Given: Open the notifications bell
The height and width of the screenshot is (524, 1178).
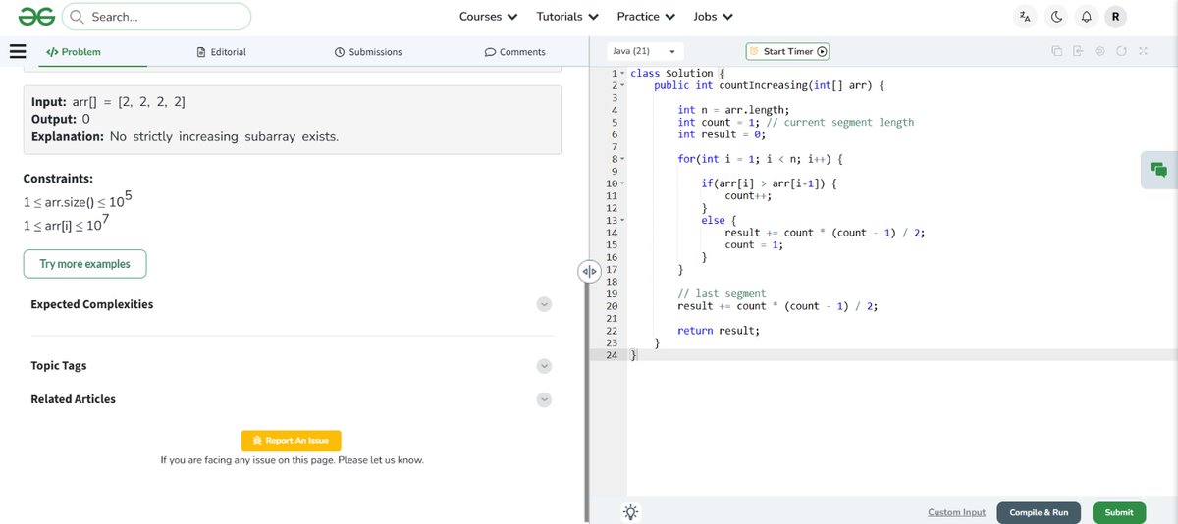Looking at the screenshot, I should [1086, 17].
